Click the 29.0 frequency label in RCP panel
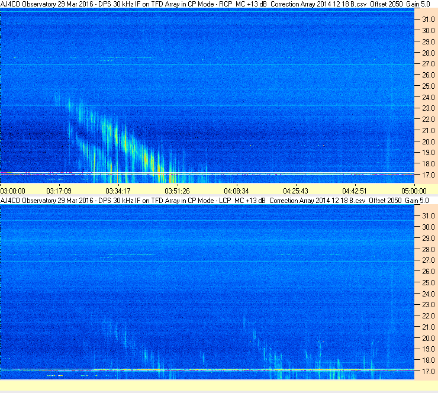438x393 pixels. 428,42
